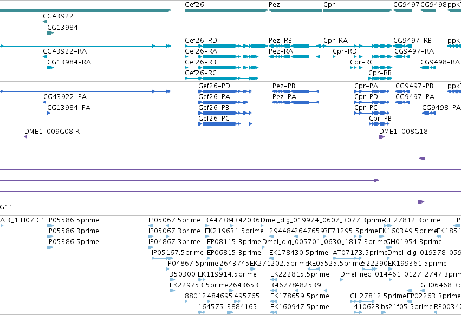461x315 pixels.
Task: Select the Pez-RA transcript
Action: (294, 57)
